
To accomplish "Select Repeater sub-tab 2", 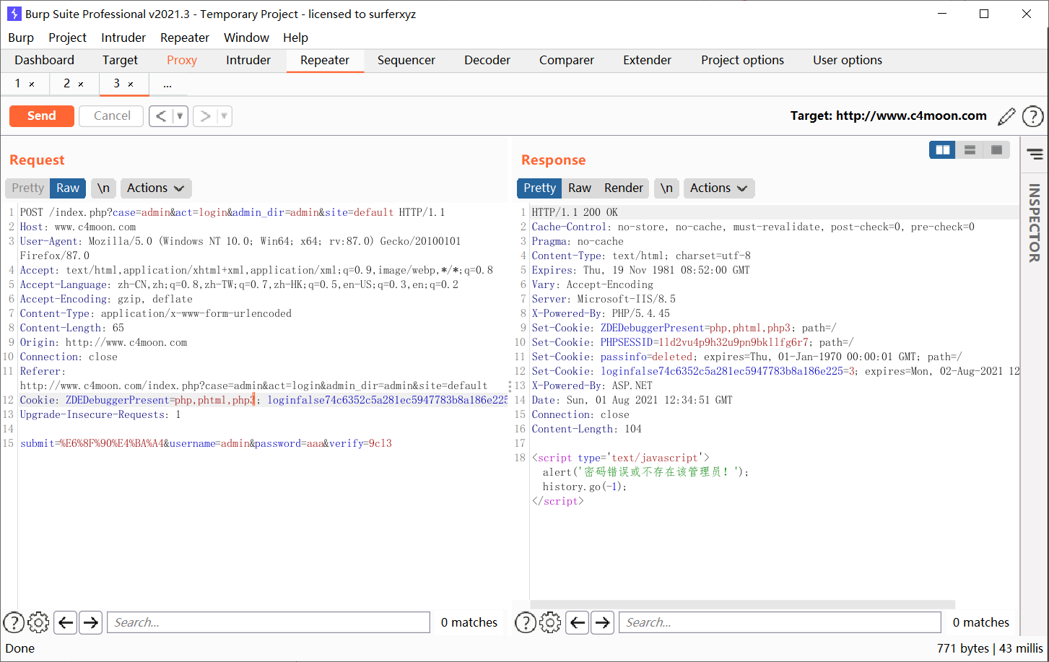I will click(66, 84).
